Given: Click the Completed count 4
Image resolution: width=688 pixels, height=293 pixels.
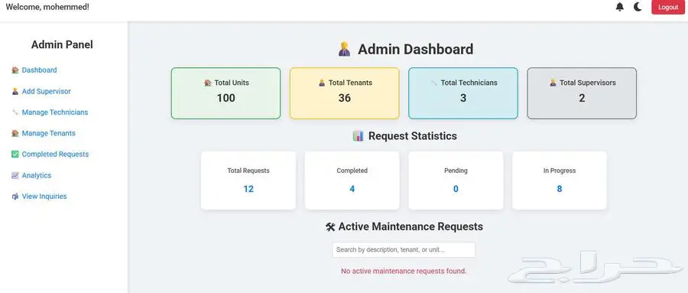Looking at the screenshot, I should 352,189.
